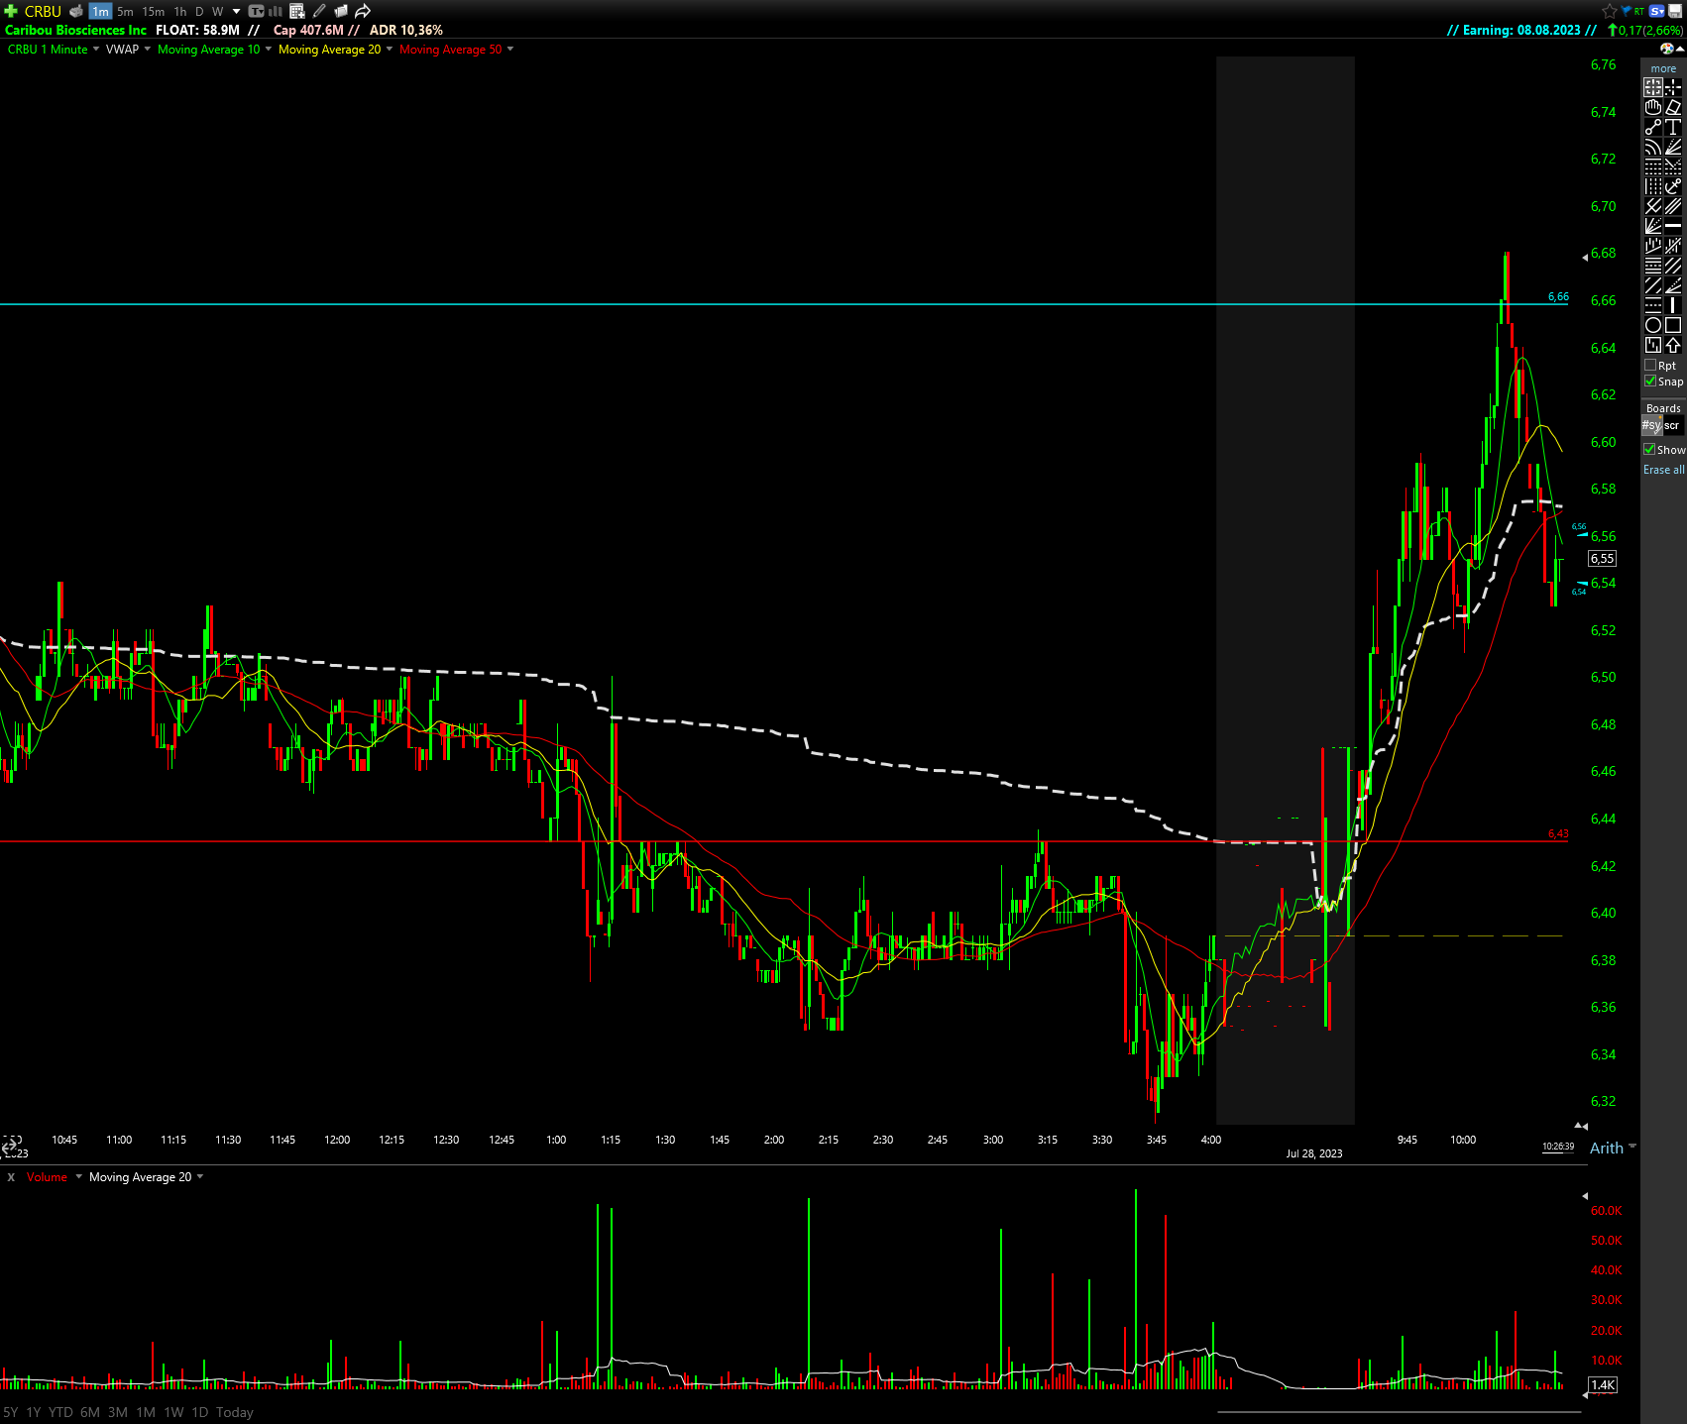The image size is (1687, 1424).
Task: Click the star favorite icon
Action: (1609, 11)
